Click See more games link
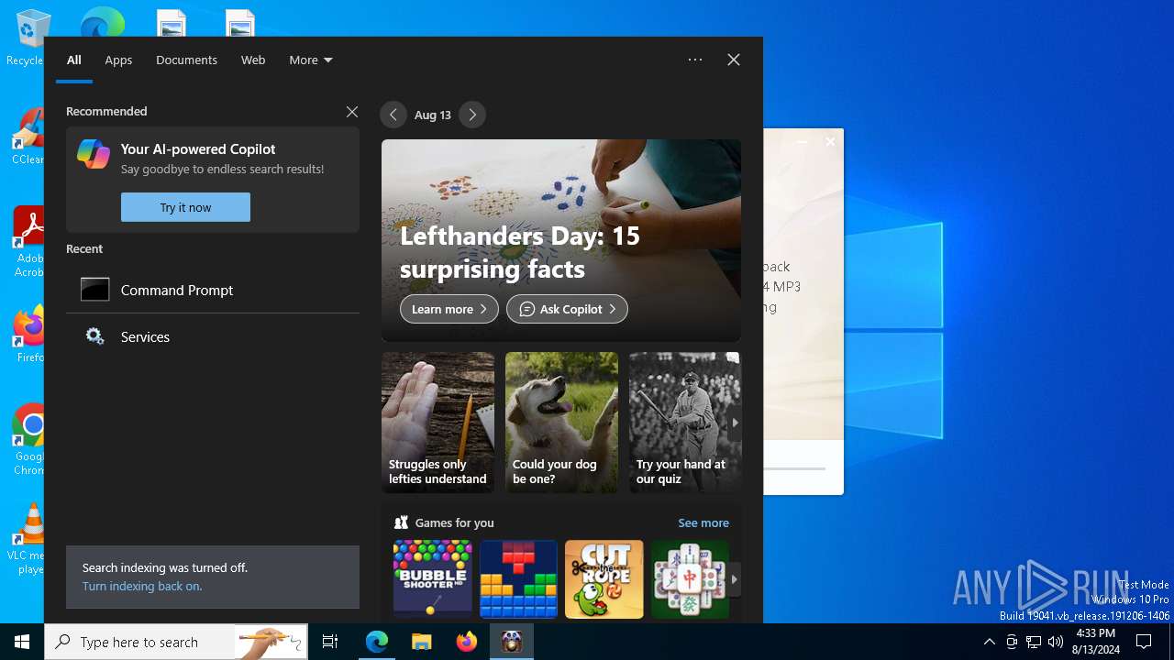This screenshot has width=1174, height=660. (703, 522)
